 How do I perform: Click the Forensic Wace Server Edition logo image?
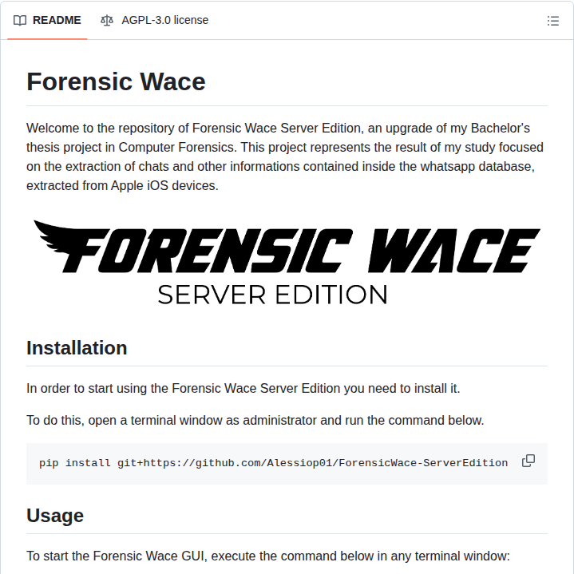pyautogui.click(x=287, y=263)
